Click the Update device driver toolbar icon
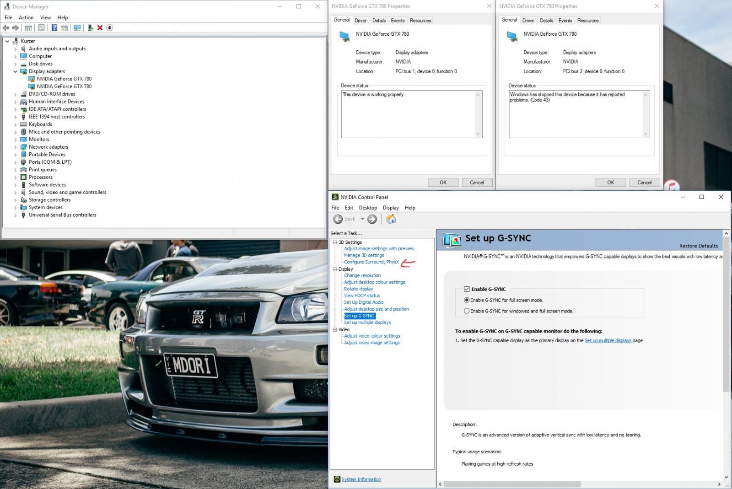This screenshot has height=489, width=732. point(91,28)
